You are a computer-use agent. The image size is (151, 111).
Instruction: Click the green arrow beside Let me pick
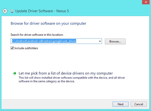tap(14, 73)
